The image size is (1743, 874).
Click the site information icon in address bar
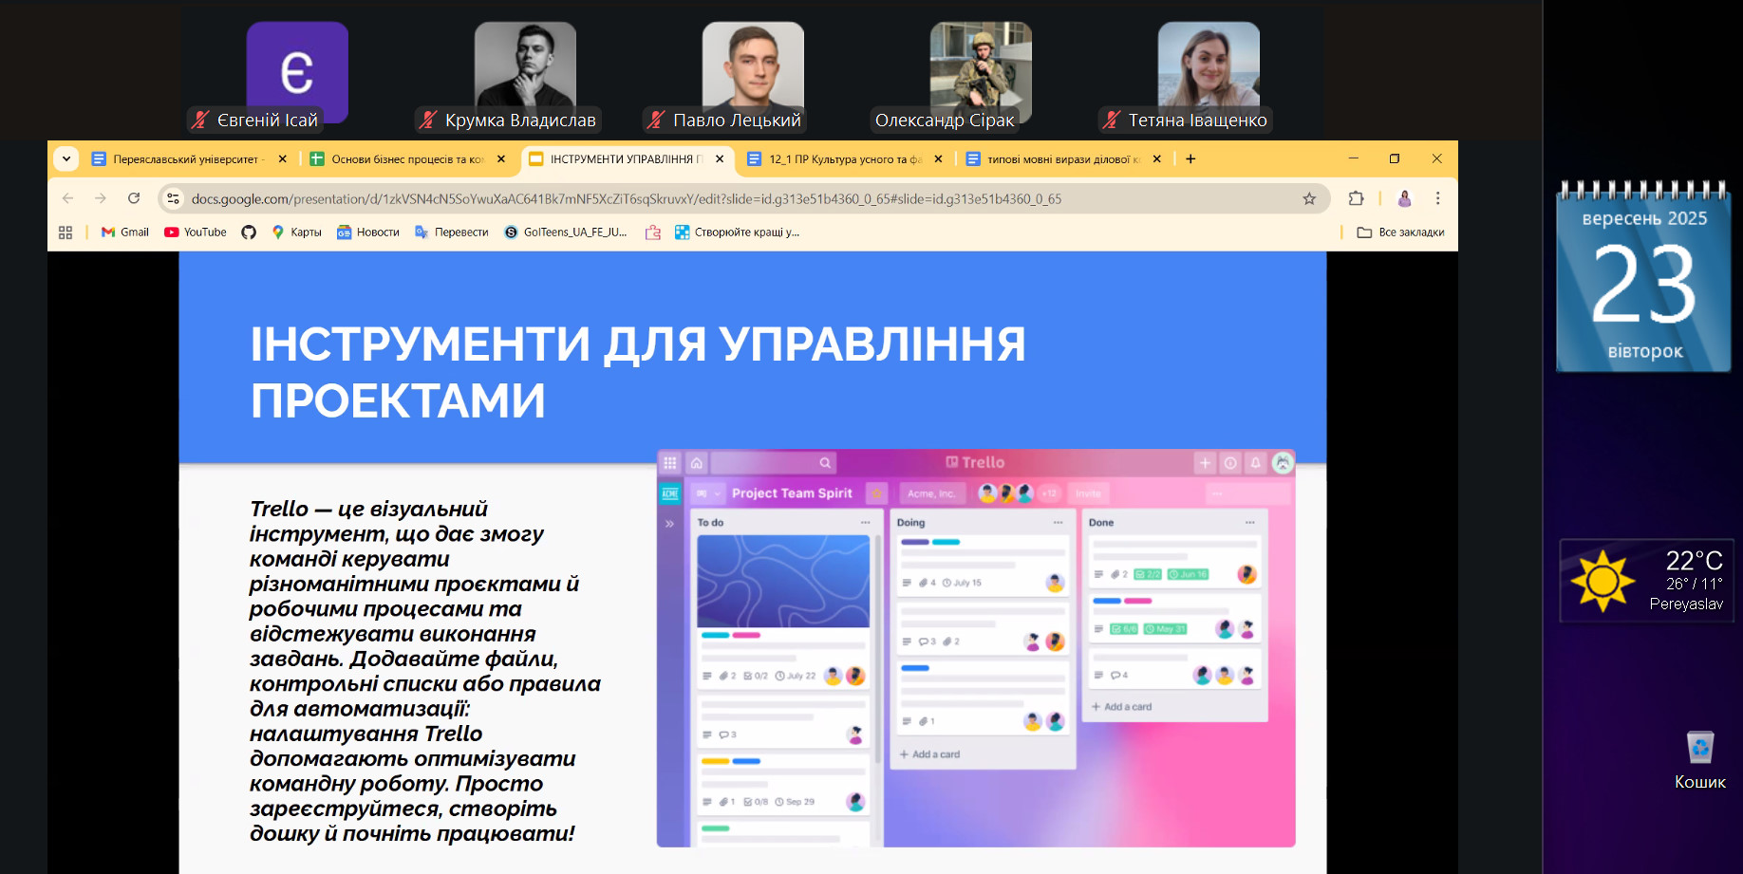point(173,198)
